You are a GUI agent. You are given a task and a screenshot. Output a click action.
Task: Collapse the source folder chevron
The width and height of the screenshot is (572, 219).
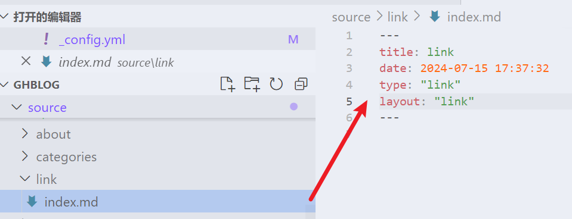tap(17, 107)
